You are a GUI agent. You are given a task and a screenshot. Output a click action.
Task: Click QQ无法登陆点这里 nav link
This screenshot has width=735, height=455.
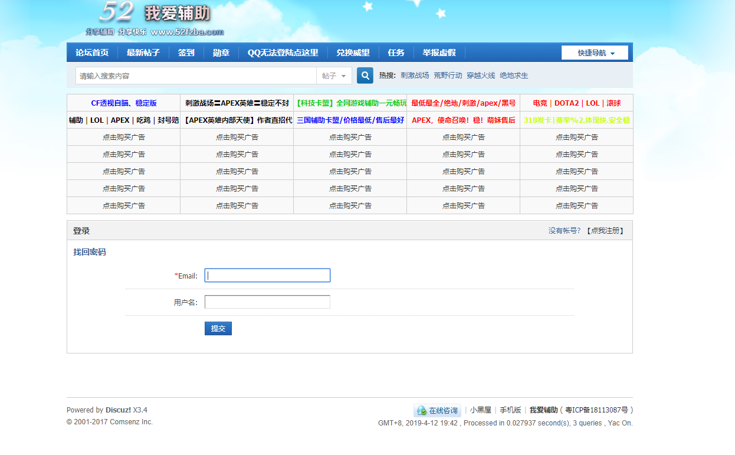pos(283,53)
